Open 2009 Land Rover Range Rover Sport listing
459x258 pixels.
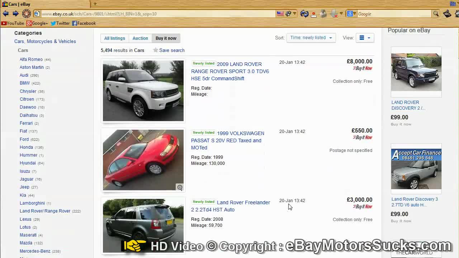click(230, 71)
